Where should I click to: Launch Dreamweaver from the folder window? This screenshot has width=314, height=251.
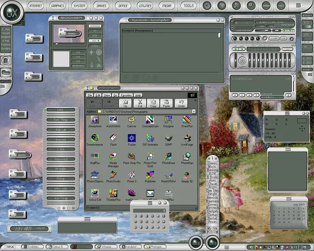(x=95, y=138)
